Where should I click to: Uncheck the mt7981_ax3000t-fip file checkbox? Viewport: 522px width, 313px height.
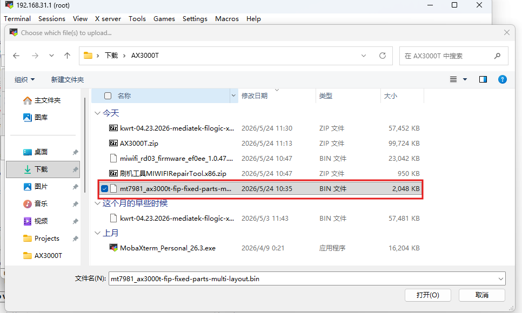(x=104, y=188)
